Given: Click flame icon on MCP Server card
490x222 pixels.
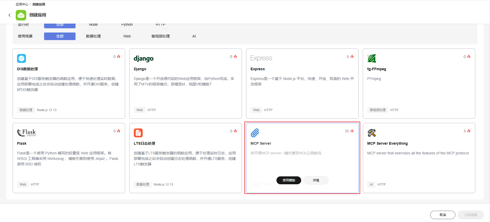Looking at the screenshot, I should [x=352, y=131].
